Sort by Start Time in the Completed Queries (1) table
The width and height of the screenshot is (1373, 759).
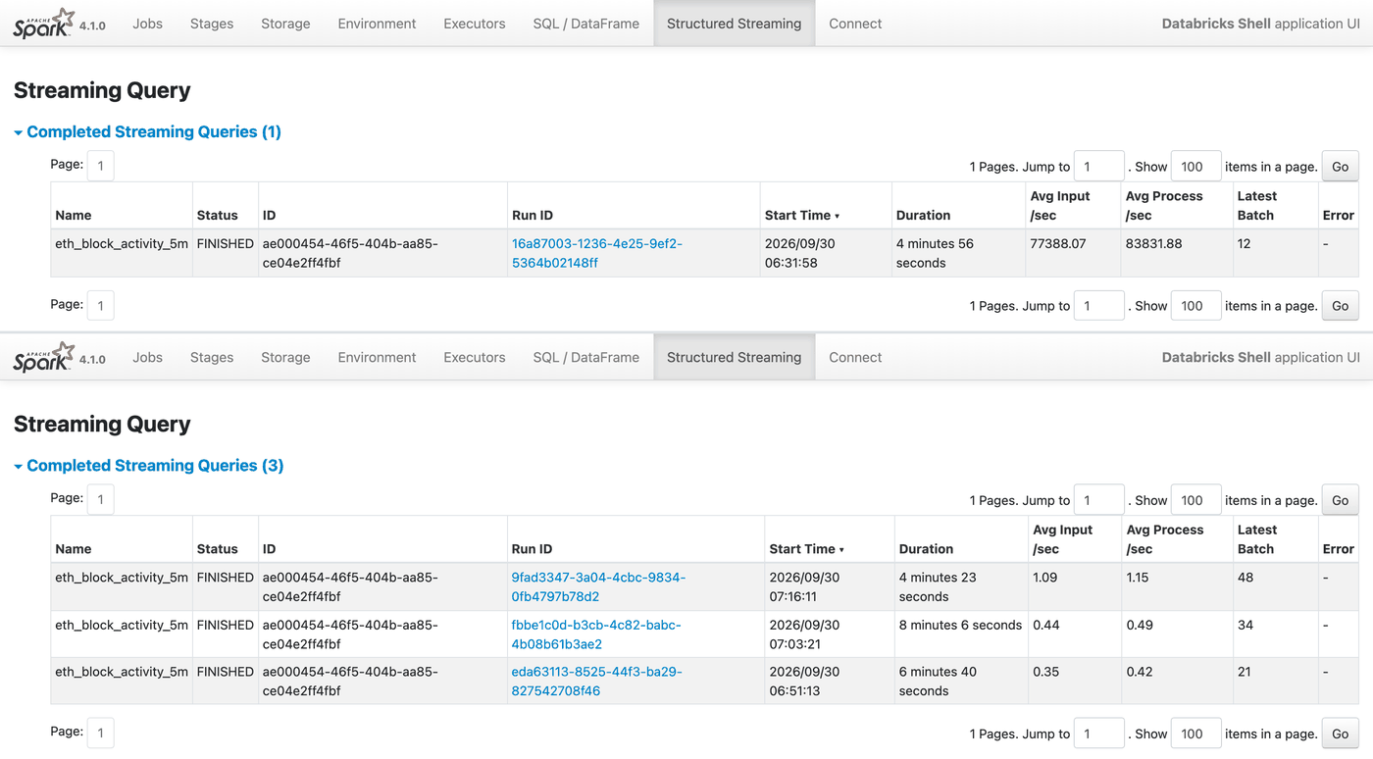click(802, 215)
